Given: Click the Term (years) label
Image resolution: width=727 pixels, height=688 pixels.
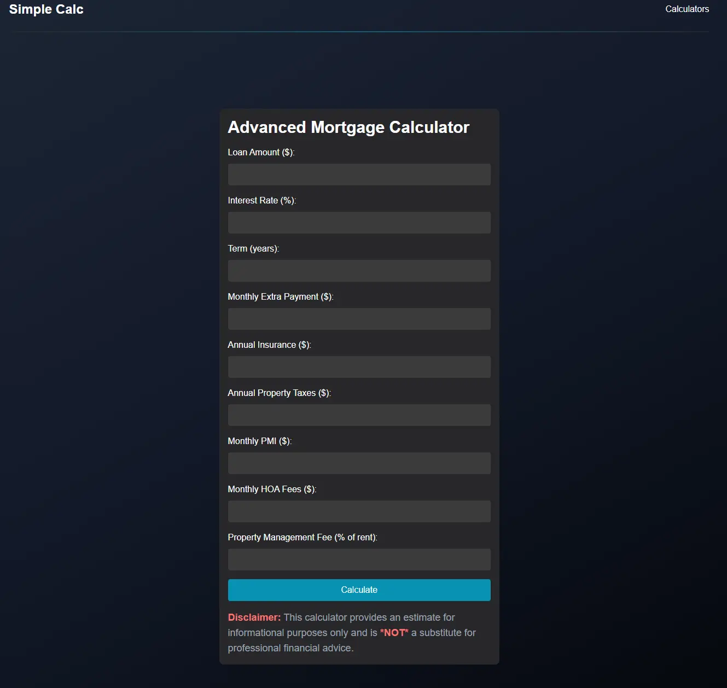Looking at the screenshot, I should pyautogui.click(x=253, y=248).
